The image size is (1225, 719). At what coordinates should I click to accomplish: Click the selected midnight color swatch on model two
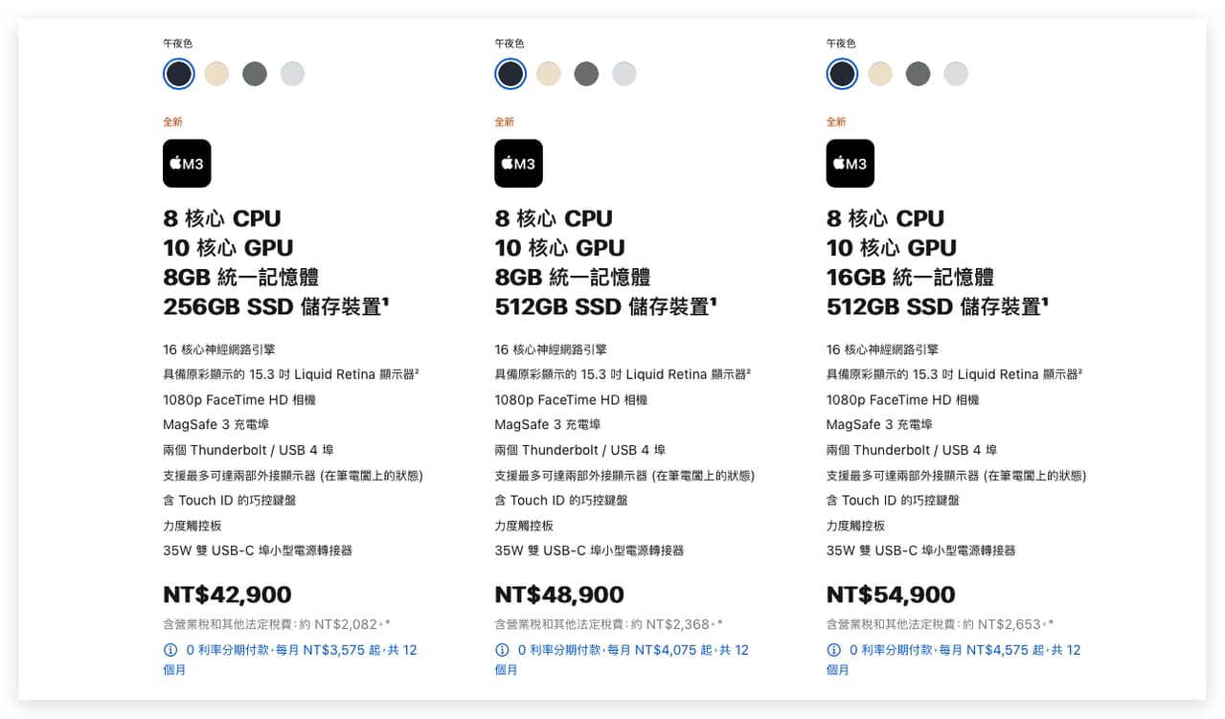tap(510, 74)
